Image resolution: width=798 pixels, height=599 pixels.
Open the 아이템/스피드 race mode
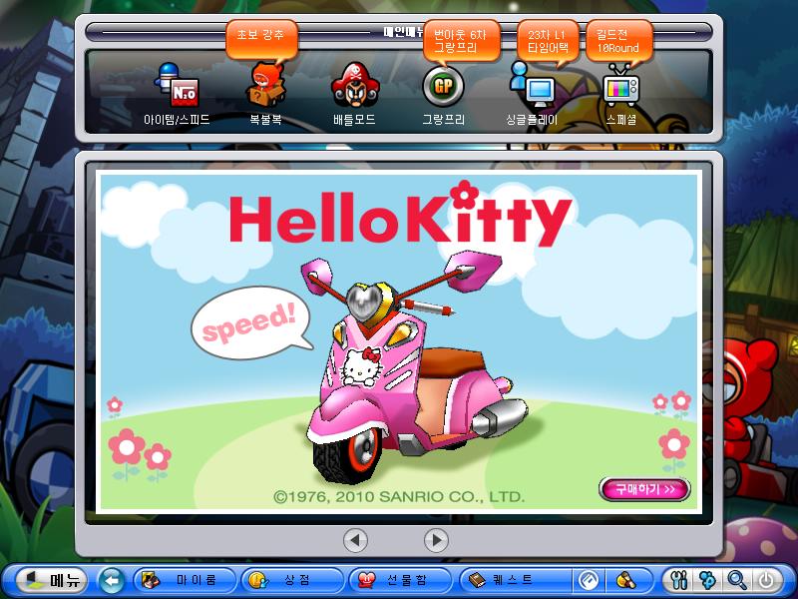pos(177,94)
